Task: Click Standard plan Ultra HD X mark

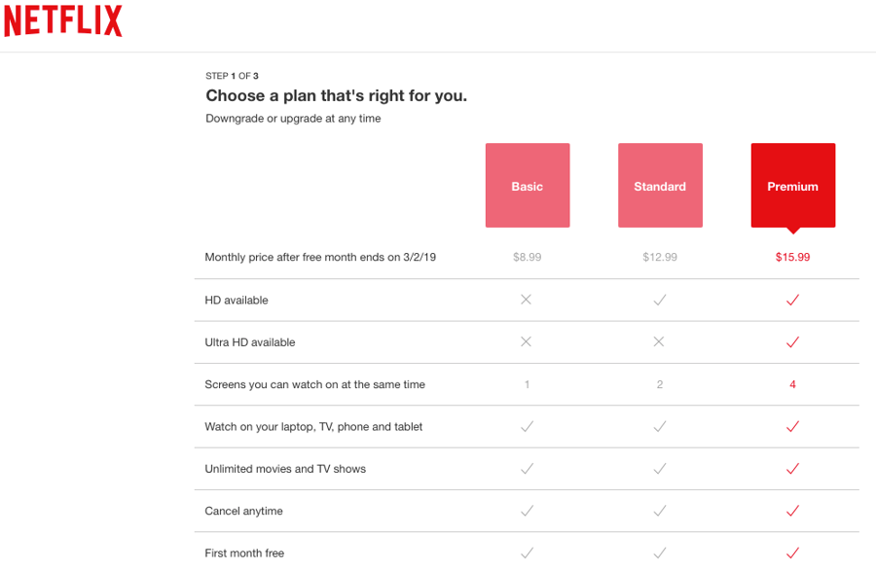Action: click(659, 341)
